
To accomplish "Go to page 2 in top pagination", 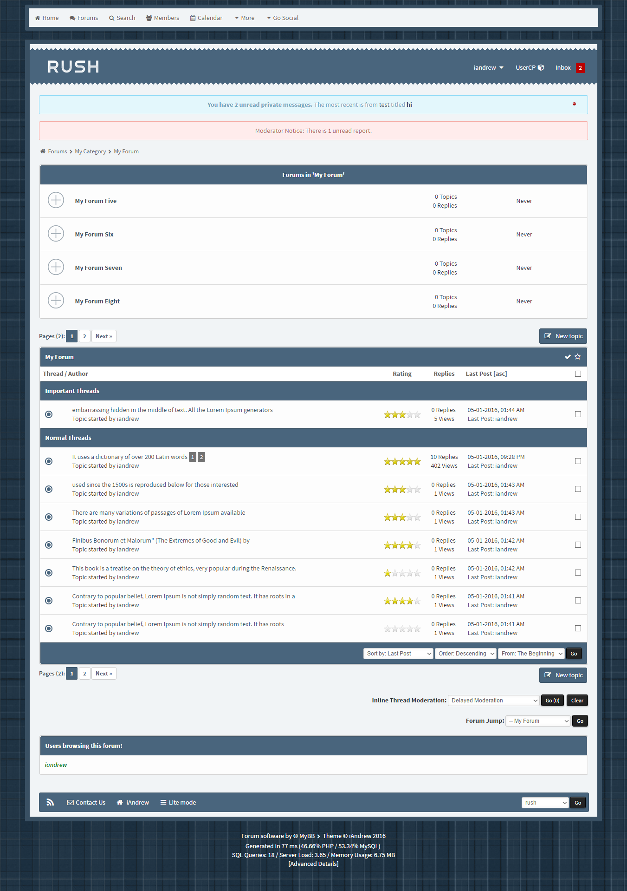I will tap(84, 336).
